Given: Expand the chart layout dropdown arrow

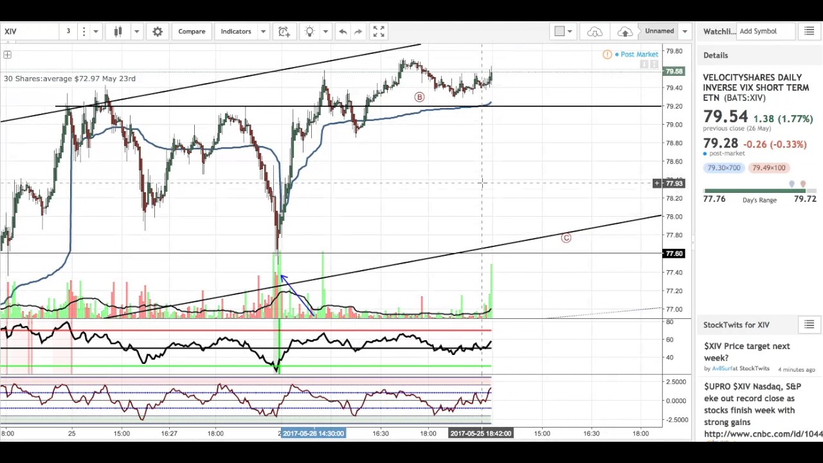Looking at the screenshot, I should 570,31.
